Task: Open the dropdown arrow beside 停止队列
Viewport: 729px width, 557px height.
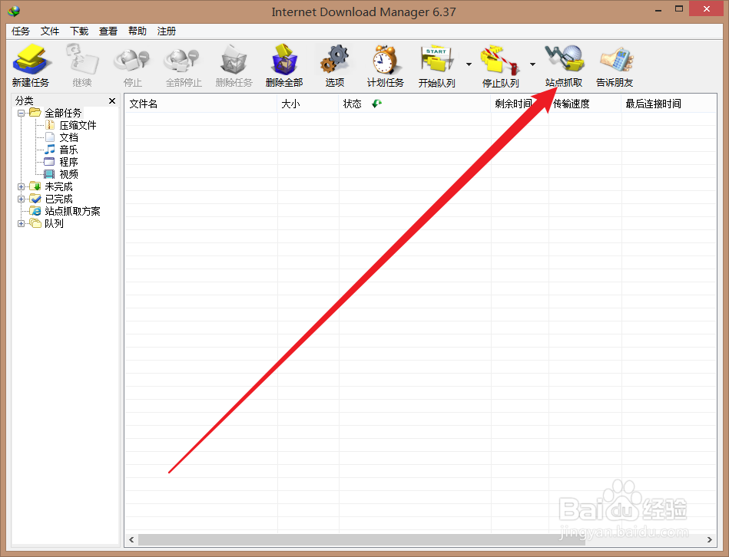Action: click(x=533, y=64)
